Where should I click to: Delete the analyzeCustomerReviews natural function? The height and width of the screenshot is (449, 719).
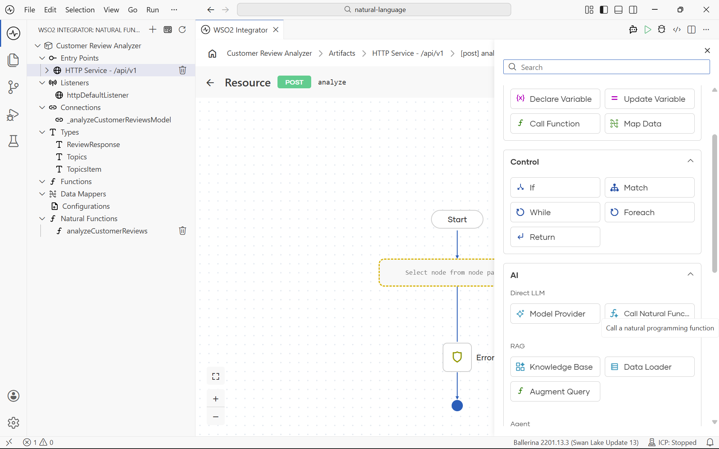click(x=182, y=230)
